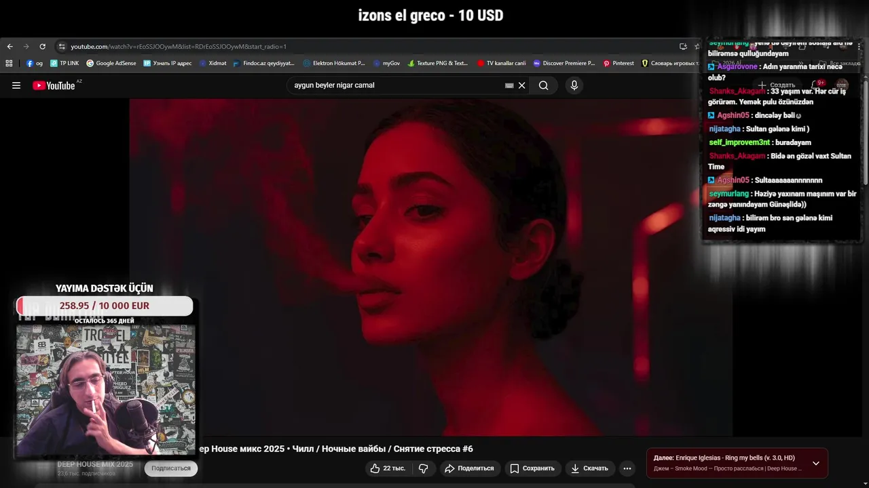Click seymurlang's 'Həziyə yaxınam' message
869x488 pixels.
click(x=782, y=199)
